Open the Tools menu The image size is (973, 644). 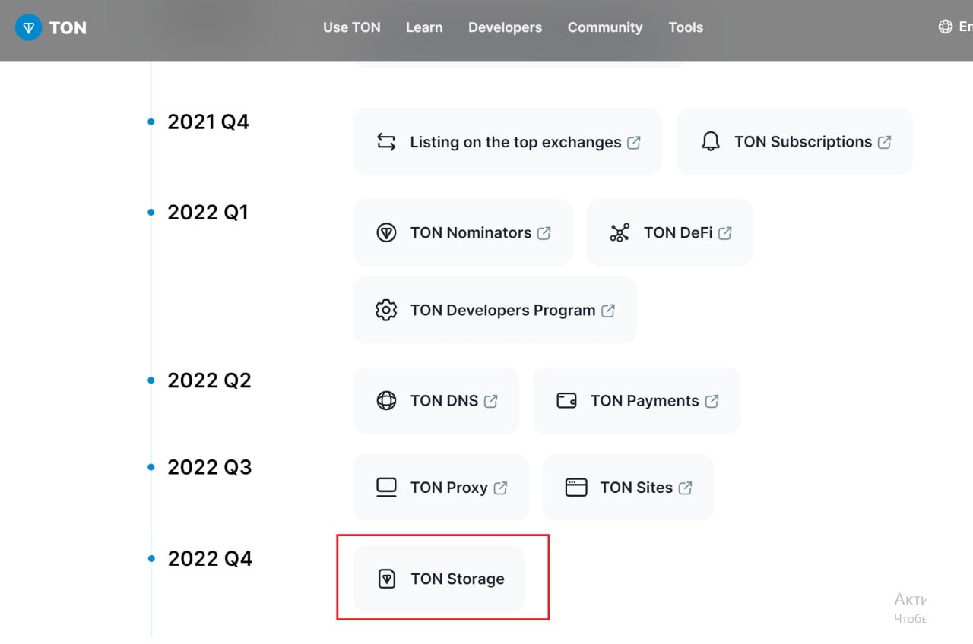point(686,27)
